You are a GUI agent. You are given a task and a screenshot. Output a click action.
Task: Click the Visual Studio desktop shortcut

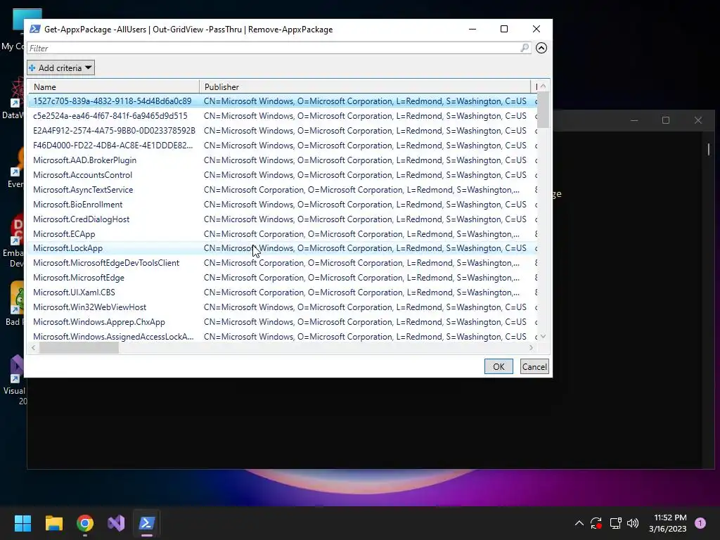[14, 380]
